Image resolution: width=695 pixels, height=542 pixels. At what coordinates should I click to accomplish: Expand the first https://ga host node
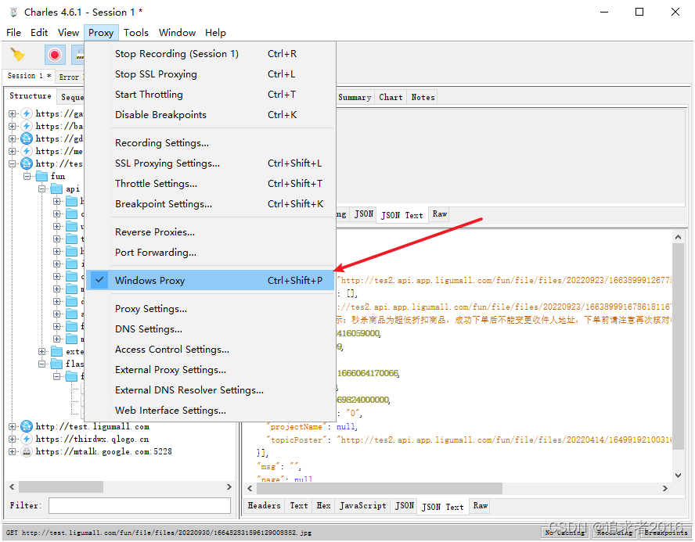[12, 114]
